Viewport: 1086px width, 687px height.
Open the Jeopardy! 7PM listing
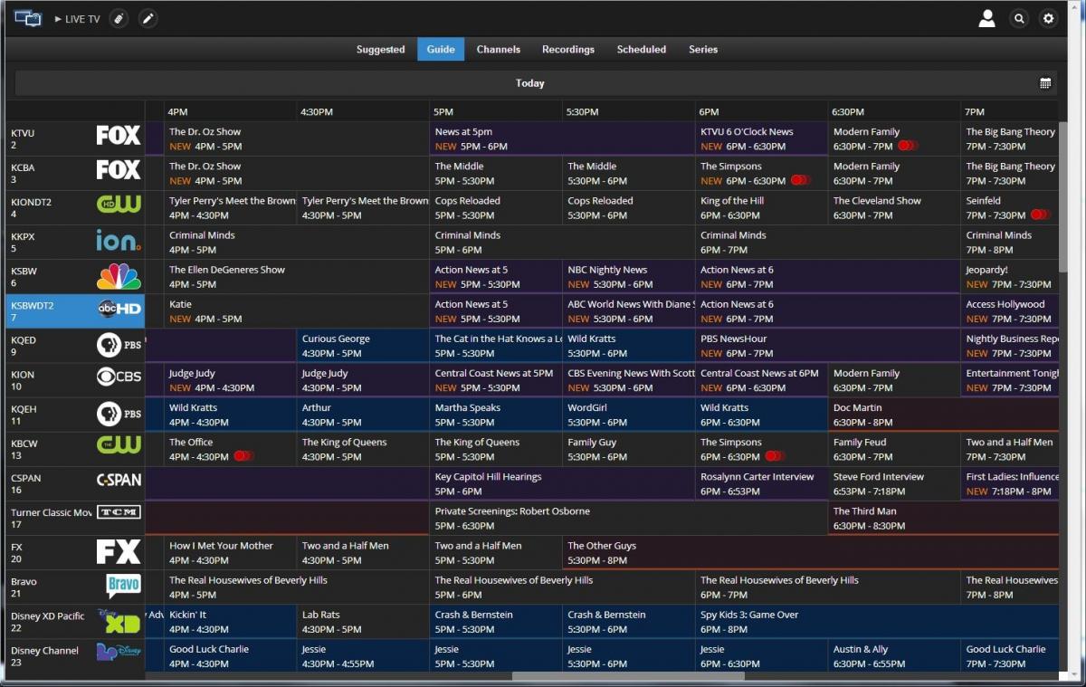click(1009, 277)
